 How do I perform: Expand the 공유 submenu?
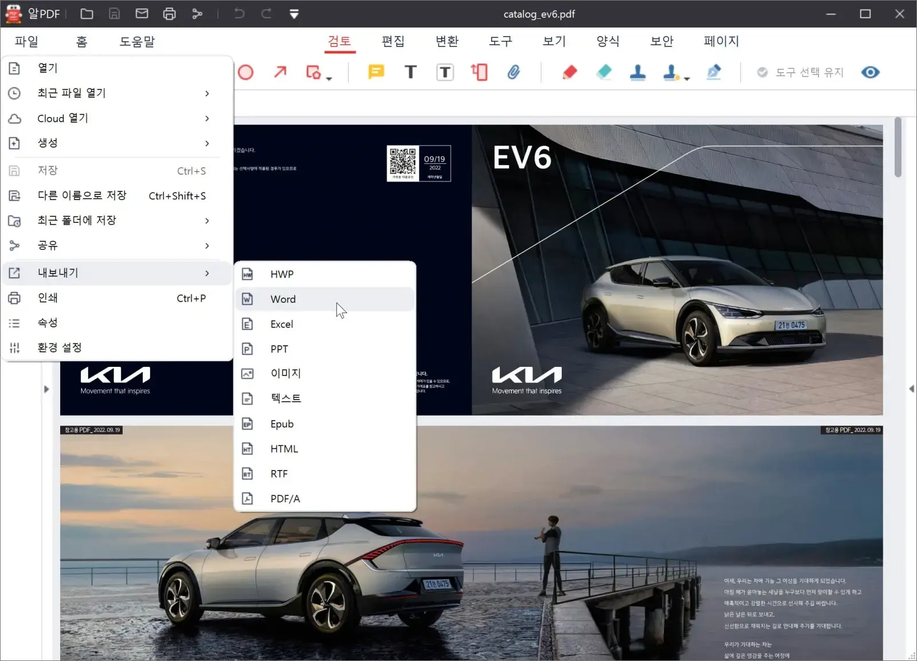[117, 245]
